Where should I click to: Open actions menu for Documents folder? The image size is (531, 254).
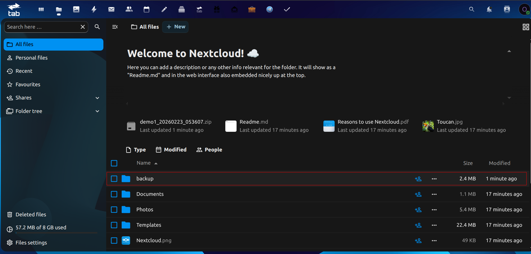click(x=434, y=194)
